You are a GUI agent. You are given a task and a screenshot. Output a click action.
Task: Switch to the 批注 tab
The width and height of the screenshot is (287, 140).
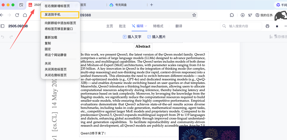122,26
